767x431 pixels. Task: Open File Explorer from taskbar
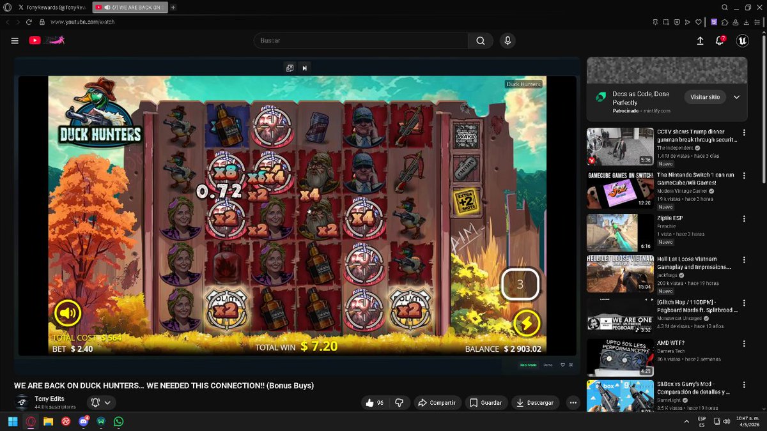click(x=48, y=421)
